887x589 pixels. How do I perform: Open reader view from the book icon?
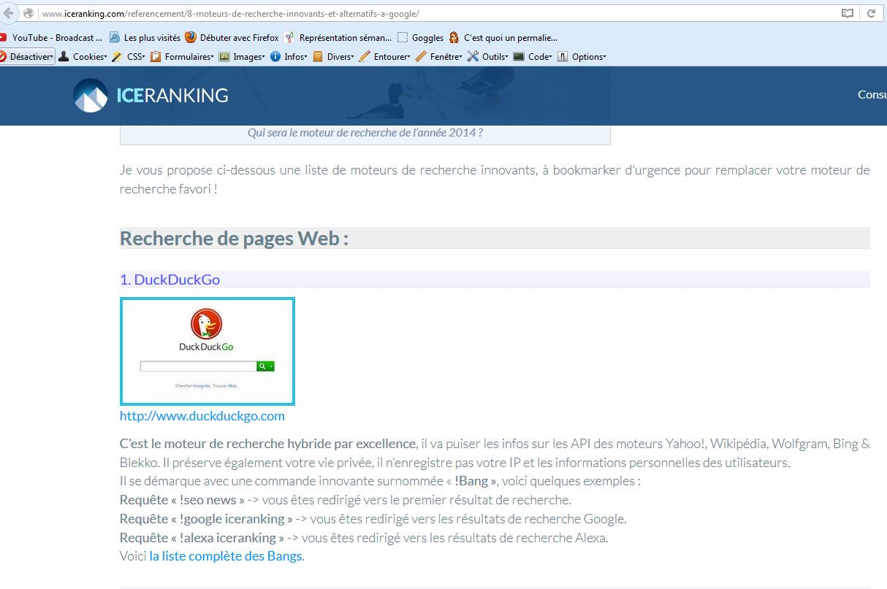point(848,13)
